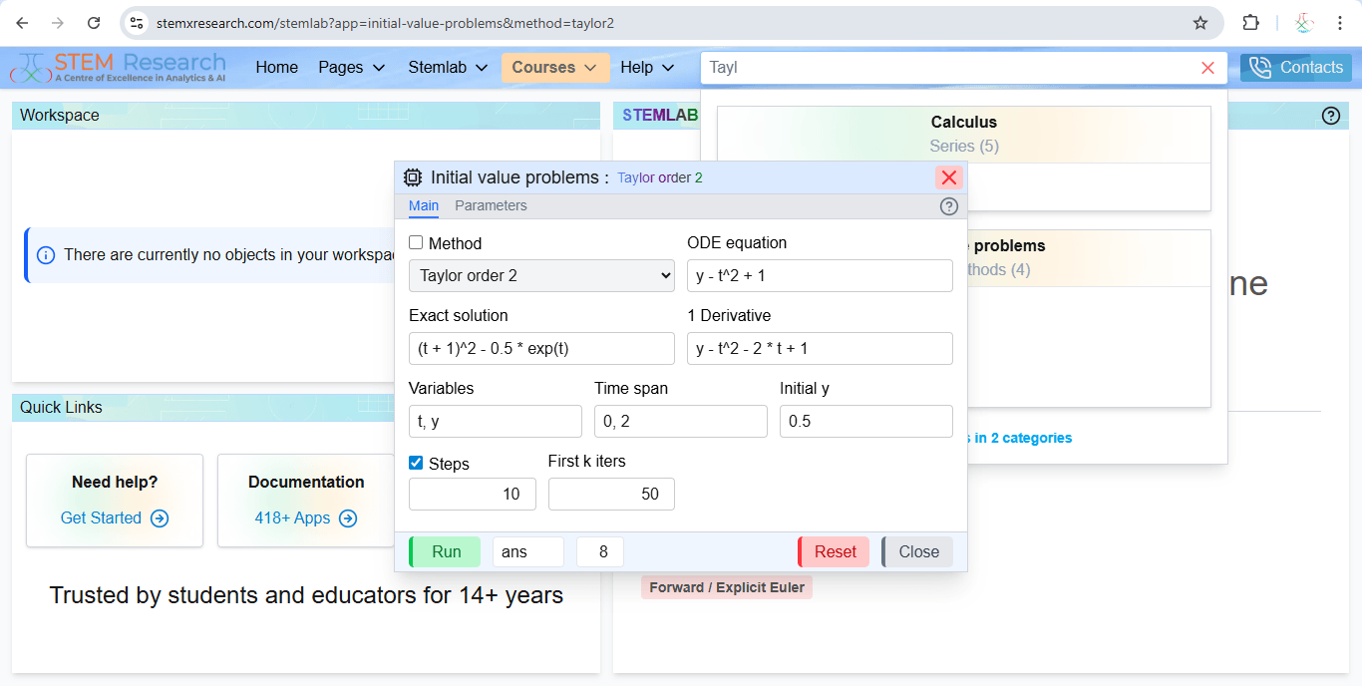Clear the "Tayl" search with the red X
Screen dimensions: 1362x686
coord(1207,67)
